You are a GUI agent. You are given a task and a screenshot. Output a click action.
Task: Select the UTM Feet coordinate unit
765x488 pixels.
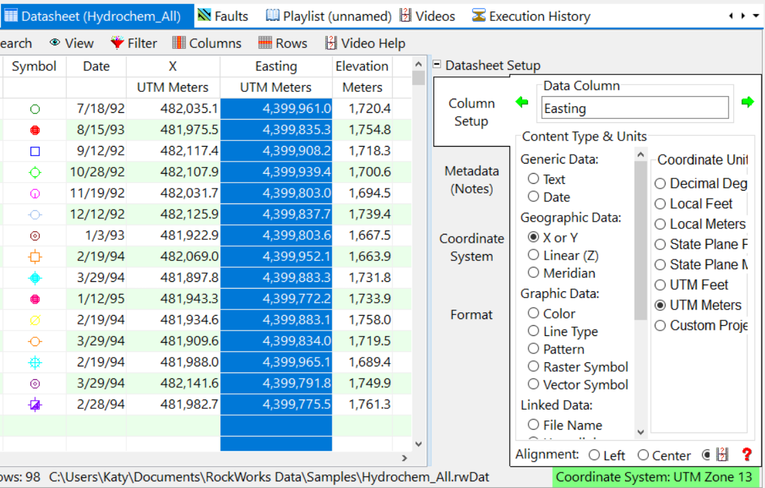tap(660, 285)
